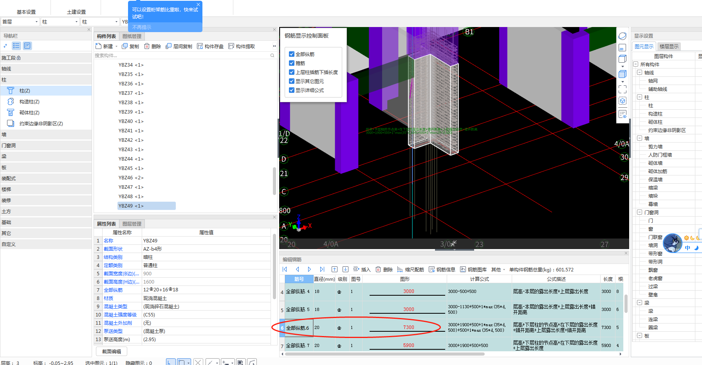This screenshot has width=702, height=365.
Task: Click 复制 in component list toolbar
Action: (130, 46)
